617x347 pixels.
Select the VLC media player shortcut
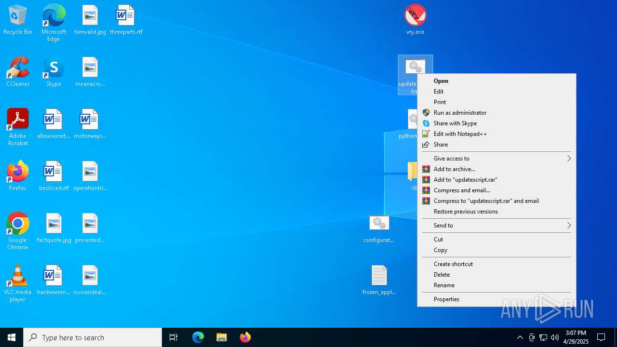coord(18,283)
